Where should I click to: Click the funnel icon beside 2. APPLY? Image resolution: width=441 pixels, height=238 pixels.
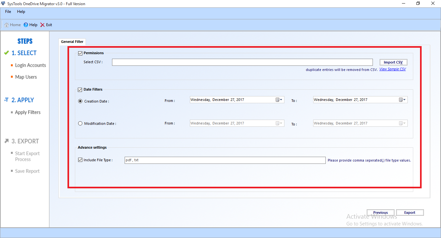click(6, 100)
